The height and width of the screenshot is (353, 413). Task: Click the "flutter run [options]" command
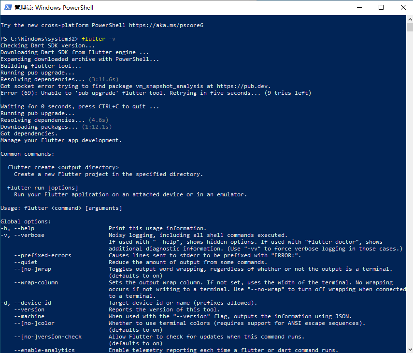pos(43,188)
